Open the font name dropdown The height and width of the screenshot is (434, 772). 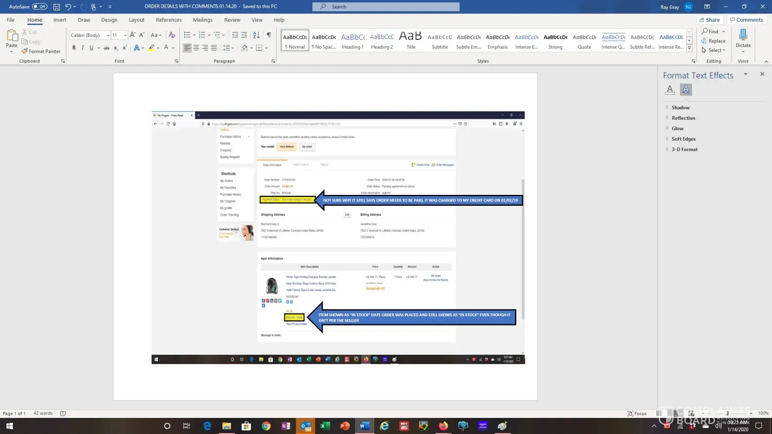coord(108,35)
